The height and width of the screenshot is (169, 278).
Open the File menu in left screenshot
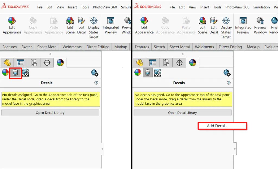(40, 7)
